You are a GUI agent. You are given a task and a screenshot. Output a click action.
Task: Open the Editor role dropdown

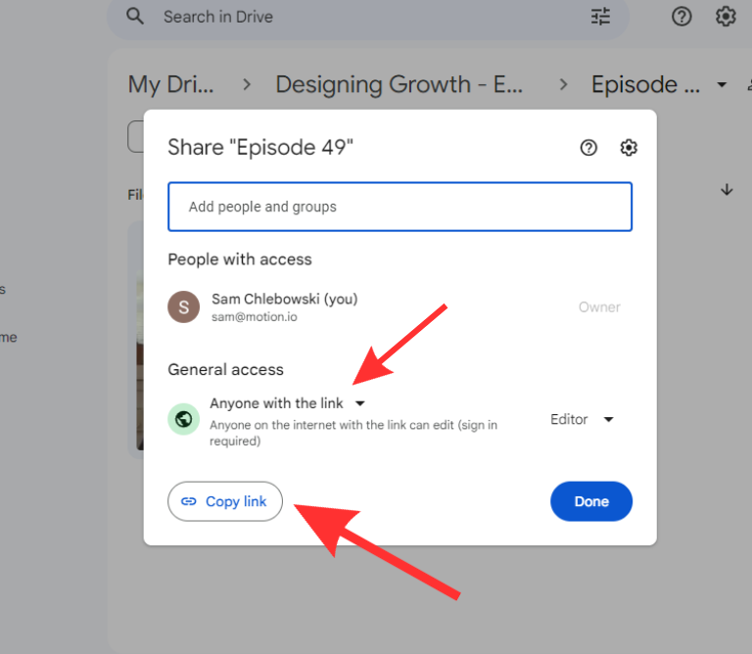pyautogui.click(x=582, y=419)
